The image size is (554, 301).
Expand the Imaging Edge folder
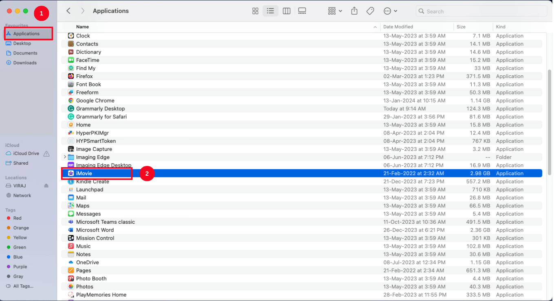[65, 157]
